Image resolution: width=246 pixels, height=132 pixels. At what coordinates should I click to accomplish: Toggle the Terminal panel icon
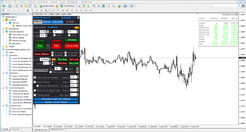pyautogui.click(x=31, y=6)
